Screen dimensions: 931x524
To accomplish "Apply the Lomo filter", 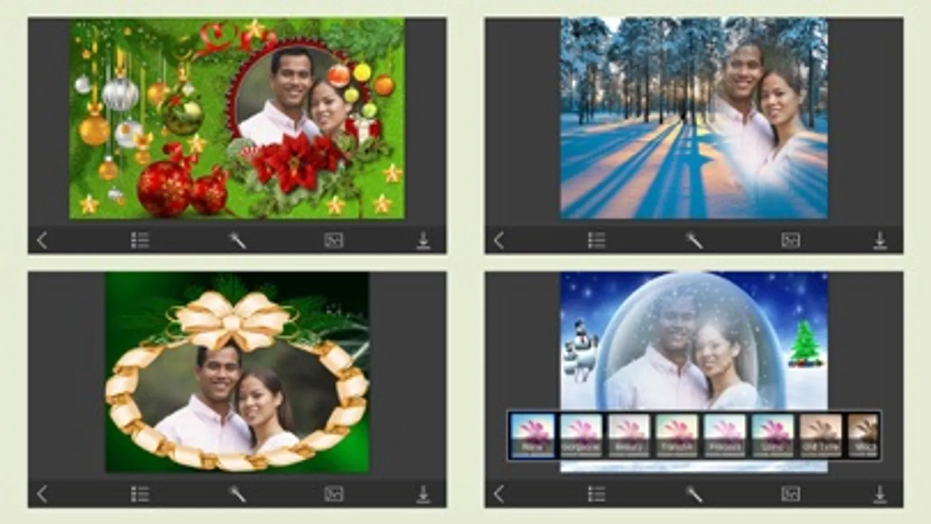I will 773,436.
